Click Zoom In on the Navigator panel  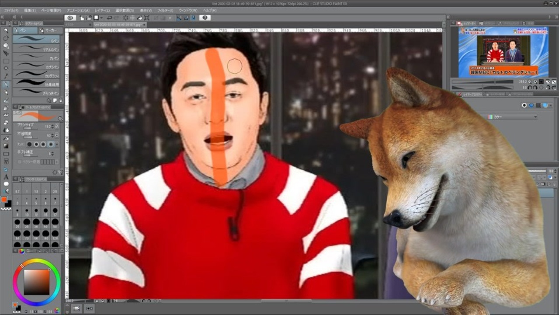coord(535,82)
